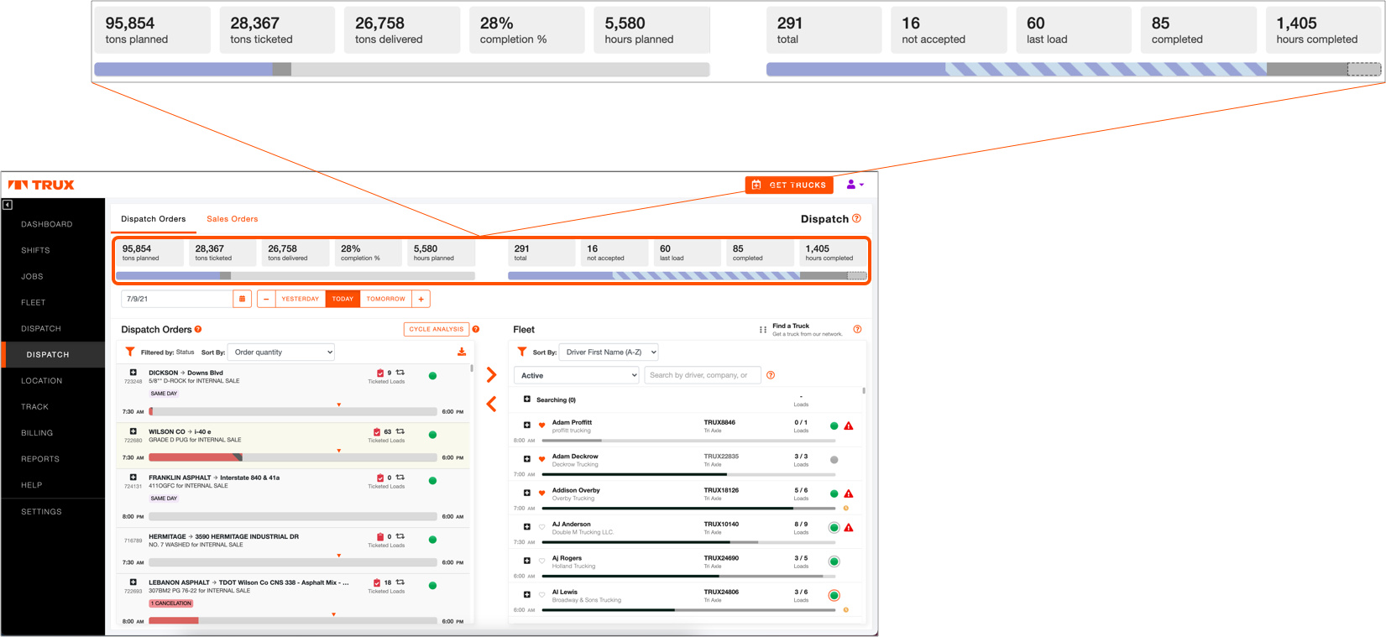Open Billing in the sidebar
This screenshot has height=637, width=1386.
pos(37,433)
